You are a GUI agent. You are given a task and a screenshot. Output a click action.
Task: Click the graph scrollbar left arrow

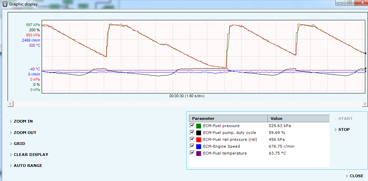(10, 104)
